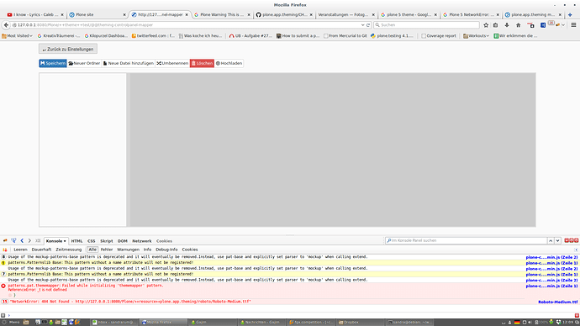The image size is (580, 326).
Task: Switch to Nachrichten - Gajim in the taskbar
Action: click(x=262, y=323)
